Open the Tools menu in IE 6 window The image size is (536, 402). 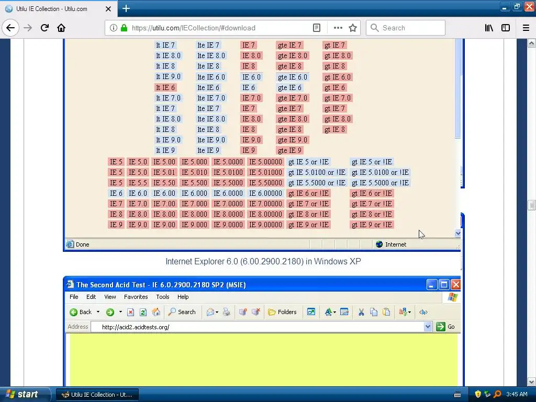(x=163, y=297)
